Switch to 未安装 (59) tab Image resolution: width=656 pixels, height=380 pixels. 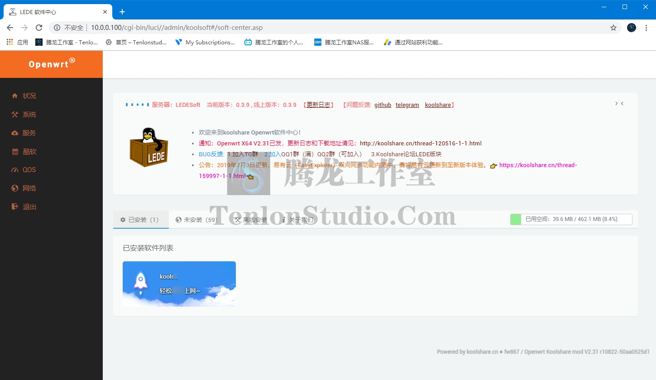click(197, 220)
